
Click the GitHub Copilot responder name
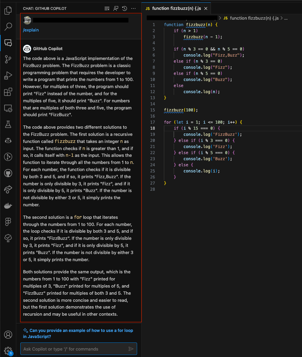(x=48, y=49)
